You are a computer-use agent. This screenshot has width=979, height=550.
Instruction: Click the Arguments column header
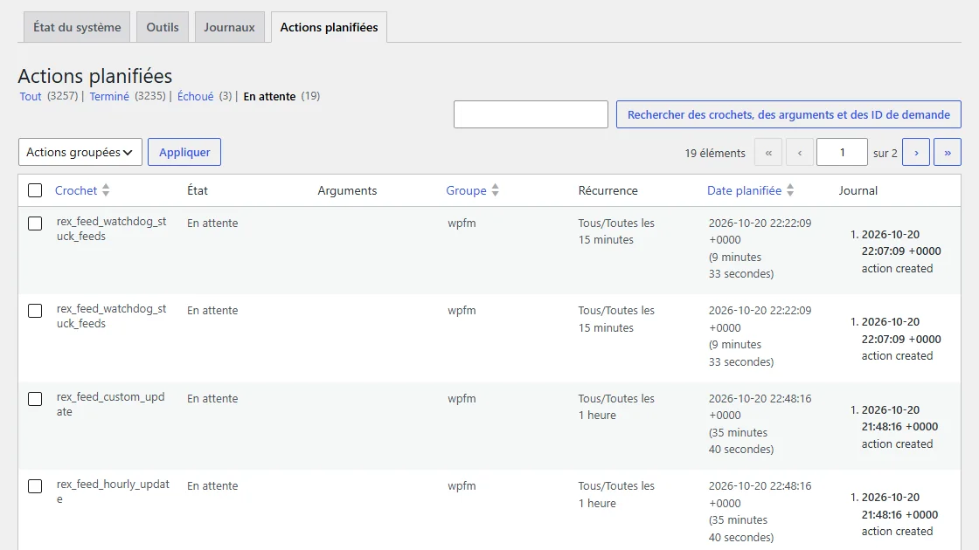point(347,190)
